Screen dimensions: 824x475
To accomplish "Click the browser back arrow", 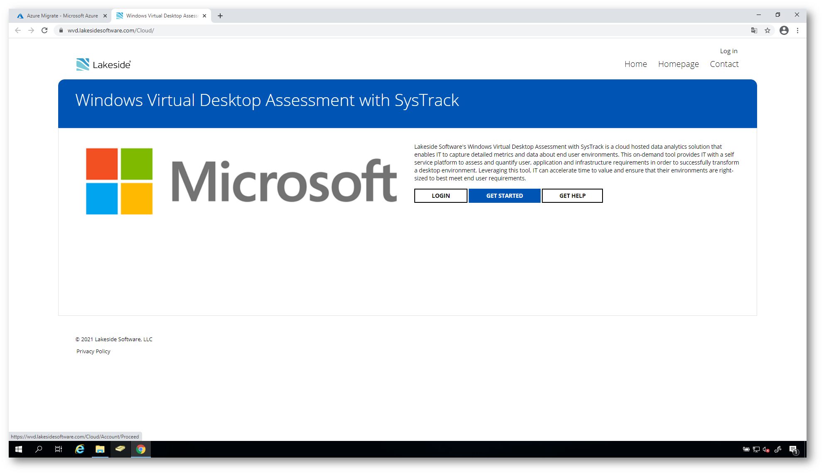I will pos(18,30).
